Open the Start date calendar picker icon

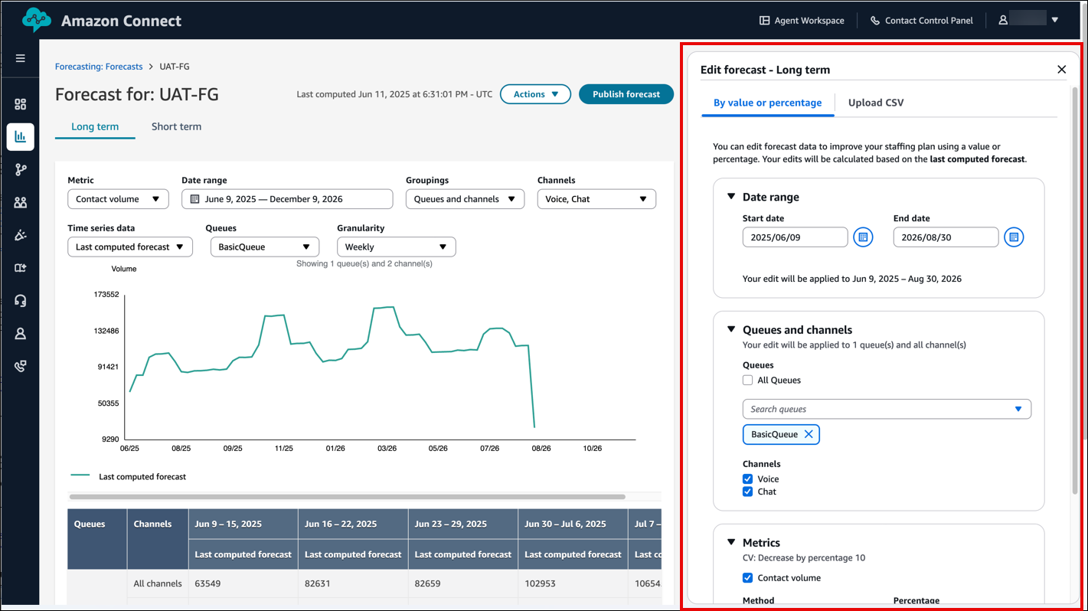[863, 237]
